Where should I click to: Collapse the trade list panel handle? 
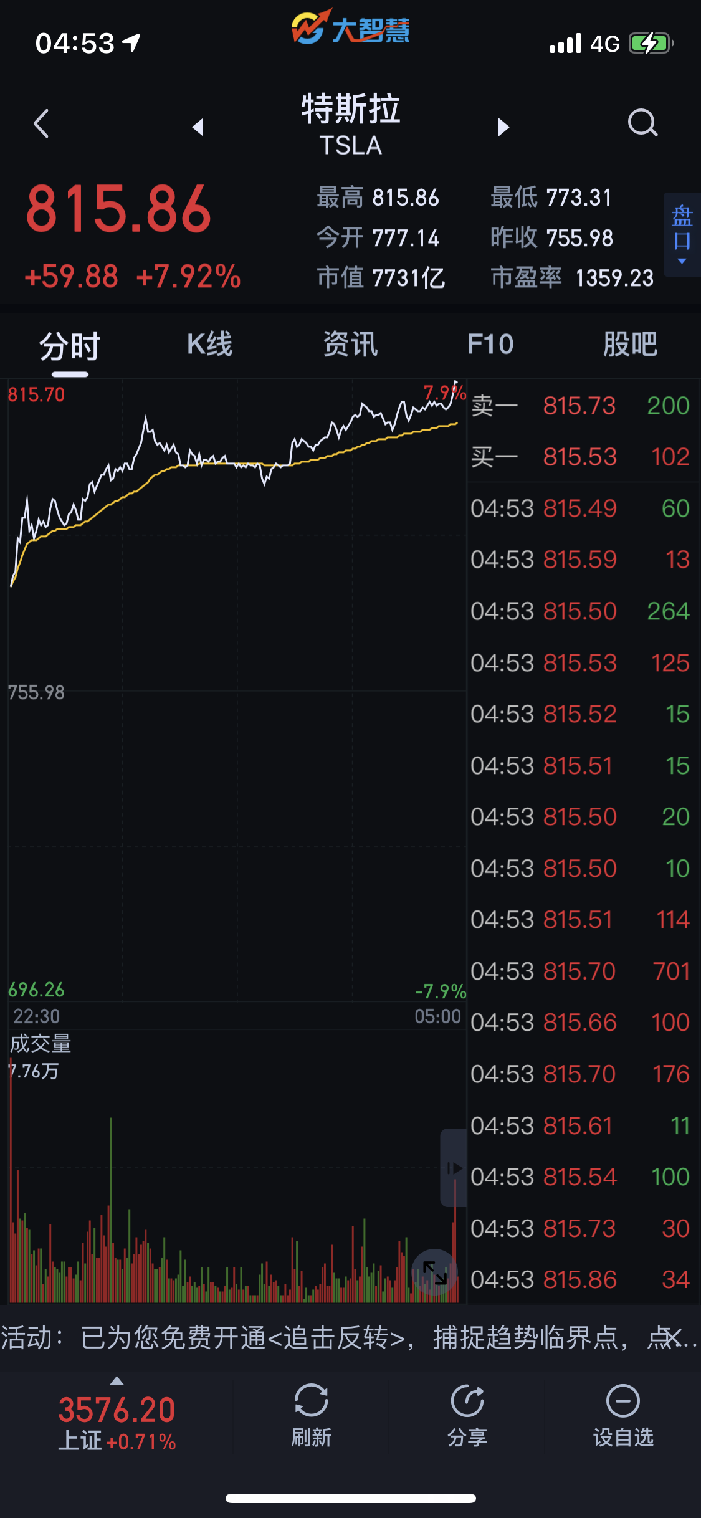[x=454, y=1168]
